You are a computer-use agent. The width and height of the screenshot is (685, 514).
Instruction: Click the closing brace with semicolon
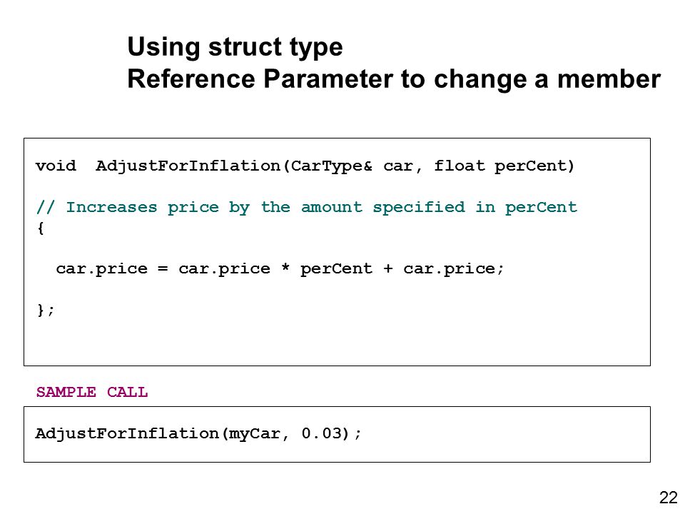[x=46, y=310]
